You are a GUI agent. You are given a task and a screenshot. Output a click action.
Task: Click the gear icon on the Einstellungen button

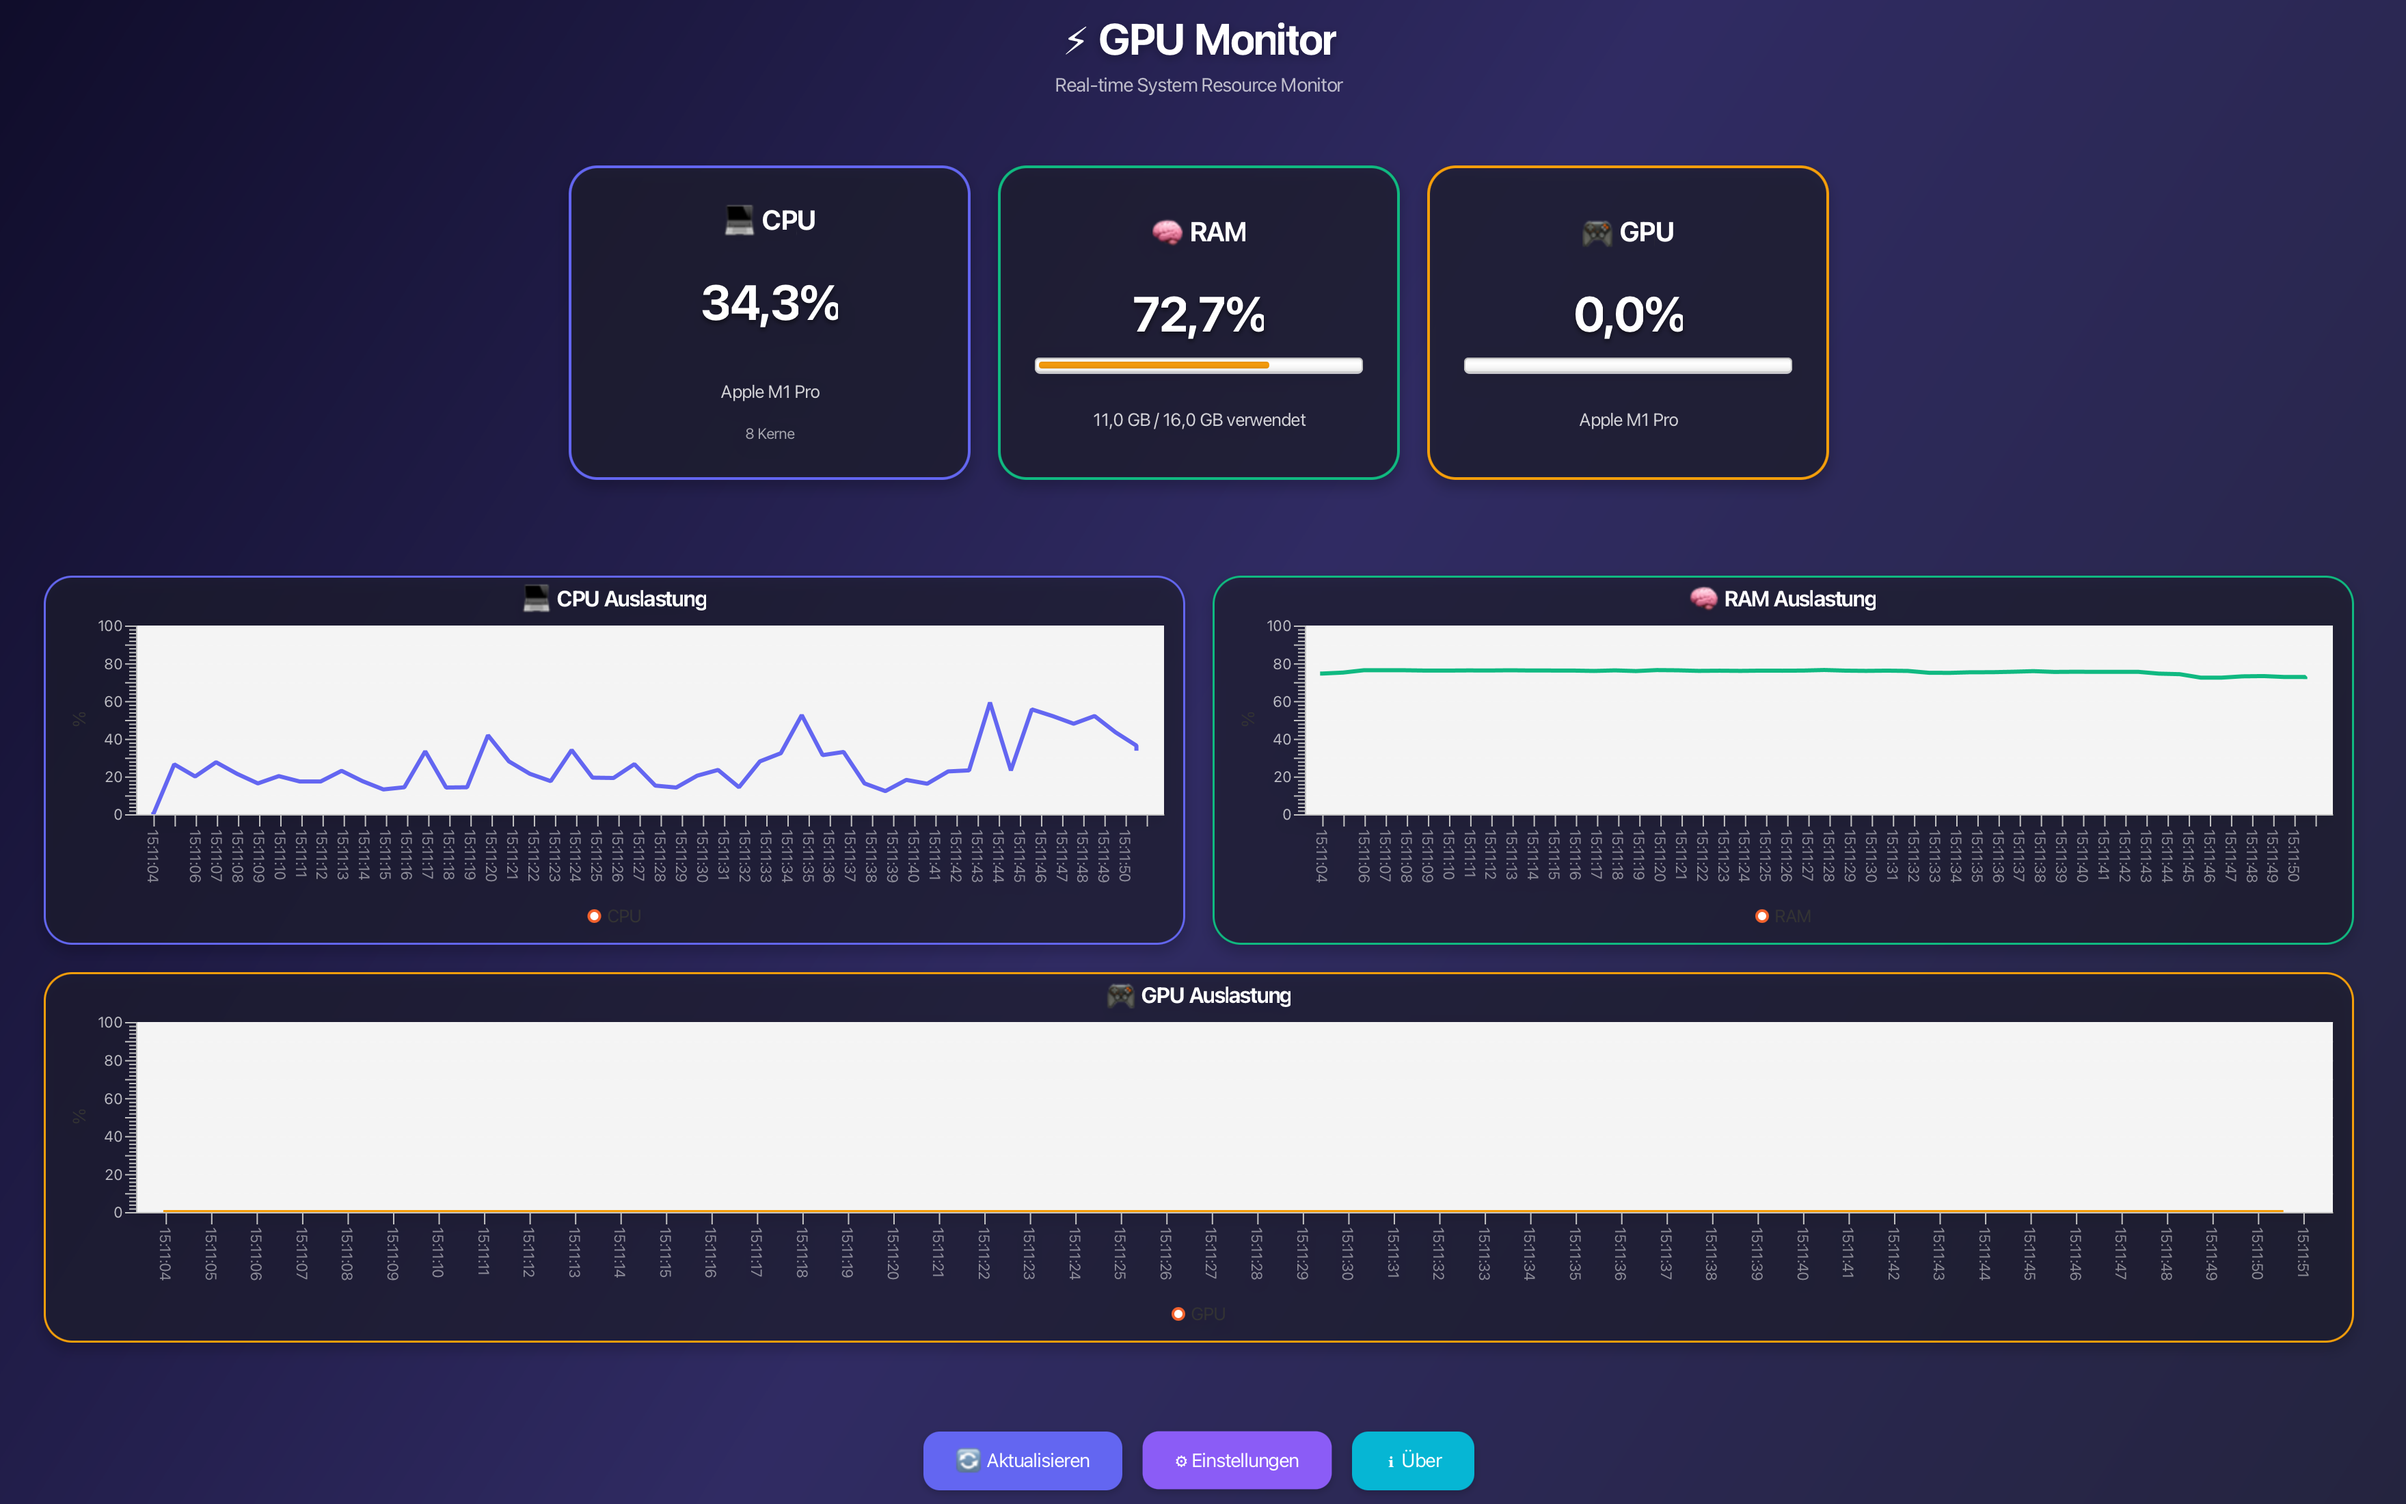coord(1180,1460)
